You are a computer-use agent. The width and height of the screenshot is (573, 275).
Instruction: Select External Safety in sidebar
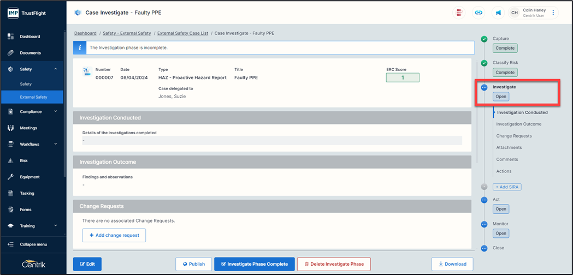pos(33,97)
